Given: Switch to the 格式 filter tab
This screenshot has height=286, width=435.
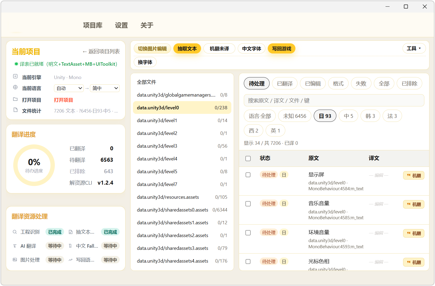Looking at the screenshot, I should click(338, 84).
